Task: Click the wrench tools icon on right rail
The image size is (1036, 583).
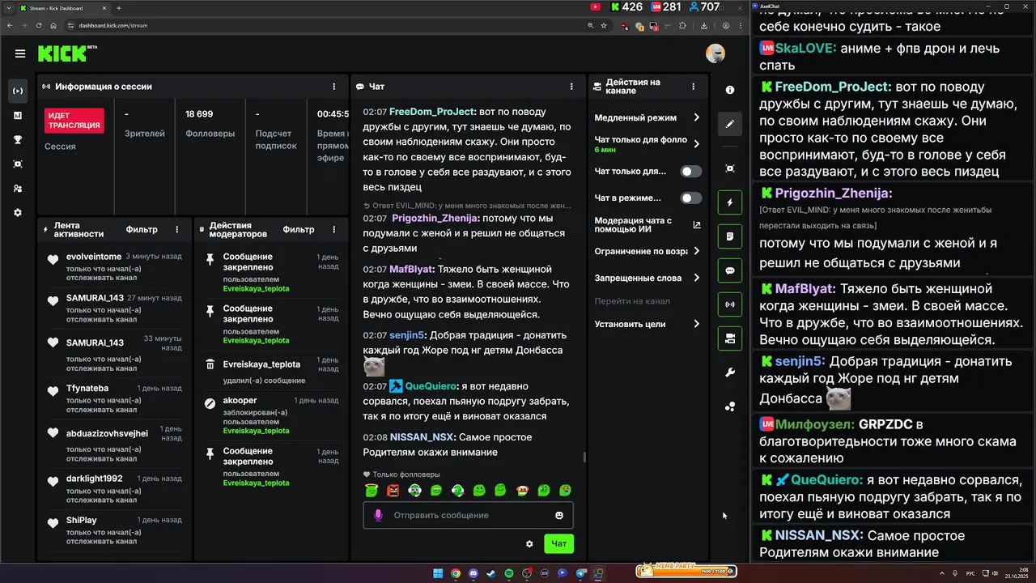Action: pos(730,372)
